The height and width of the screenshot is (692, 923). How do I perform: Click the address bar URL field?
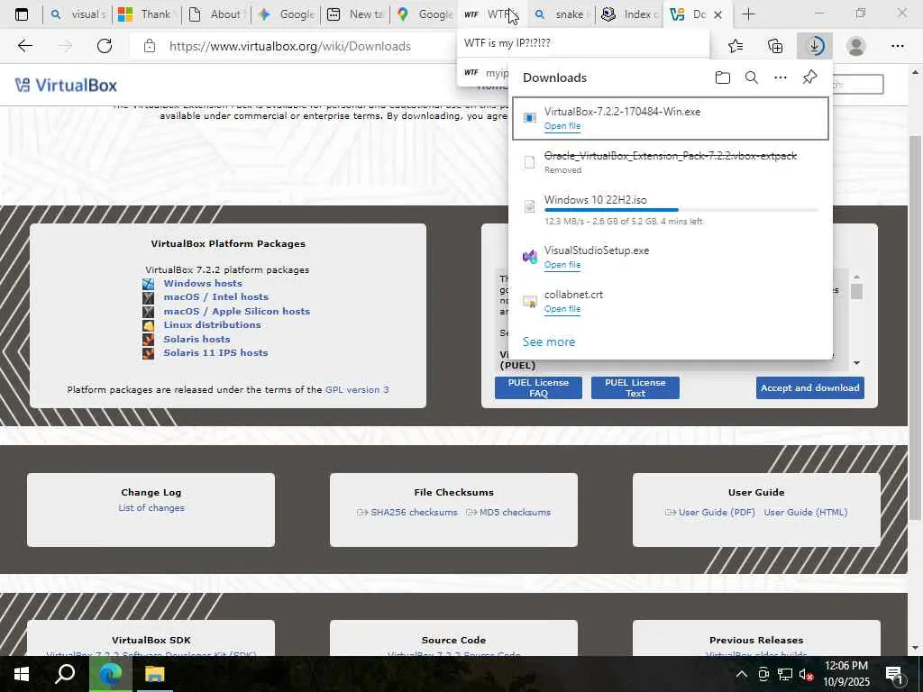click(289, 46)
